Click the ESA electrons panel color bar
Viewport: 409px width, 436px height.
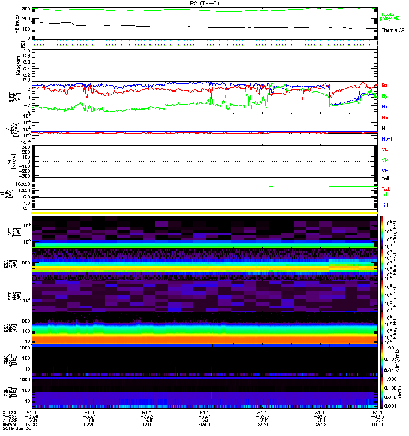point(382,328)
